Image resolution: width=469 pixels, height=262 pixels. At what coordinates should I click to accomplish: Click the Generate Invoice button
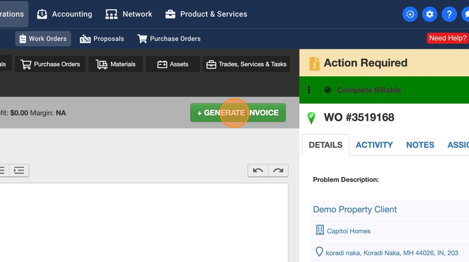[x=238, y=113]
